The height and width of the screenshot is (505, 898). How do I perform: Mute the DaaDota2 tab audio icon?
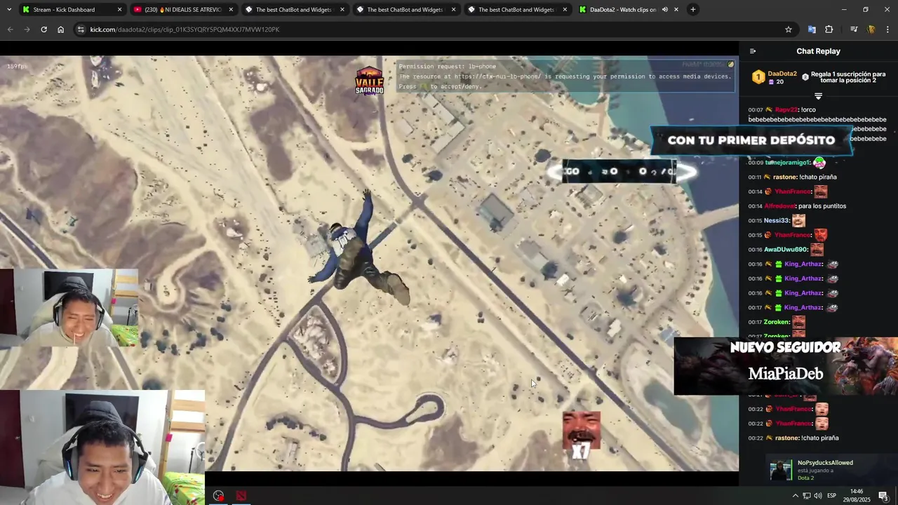(664, 10)
